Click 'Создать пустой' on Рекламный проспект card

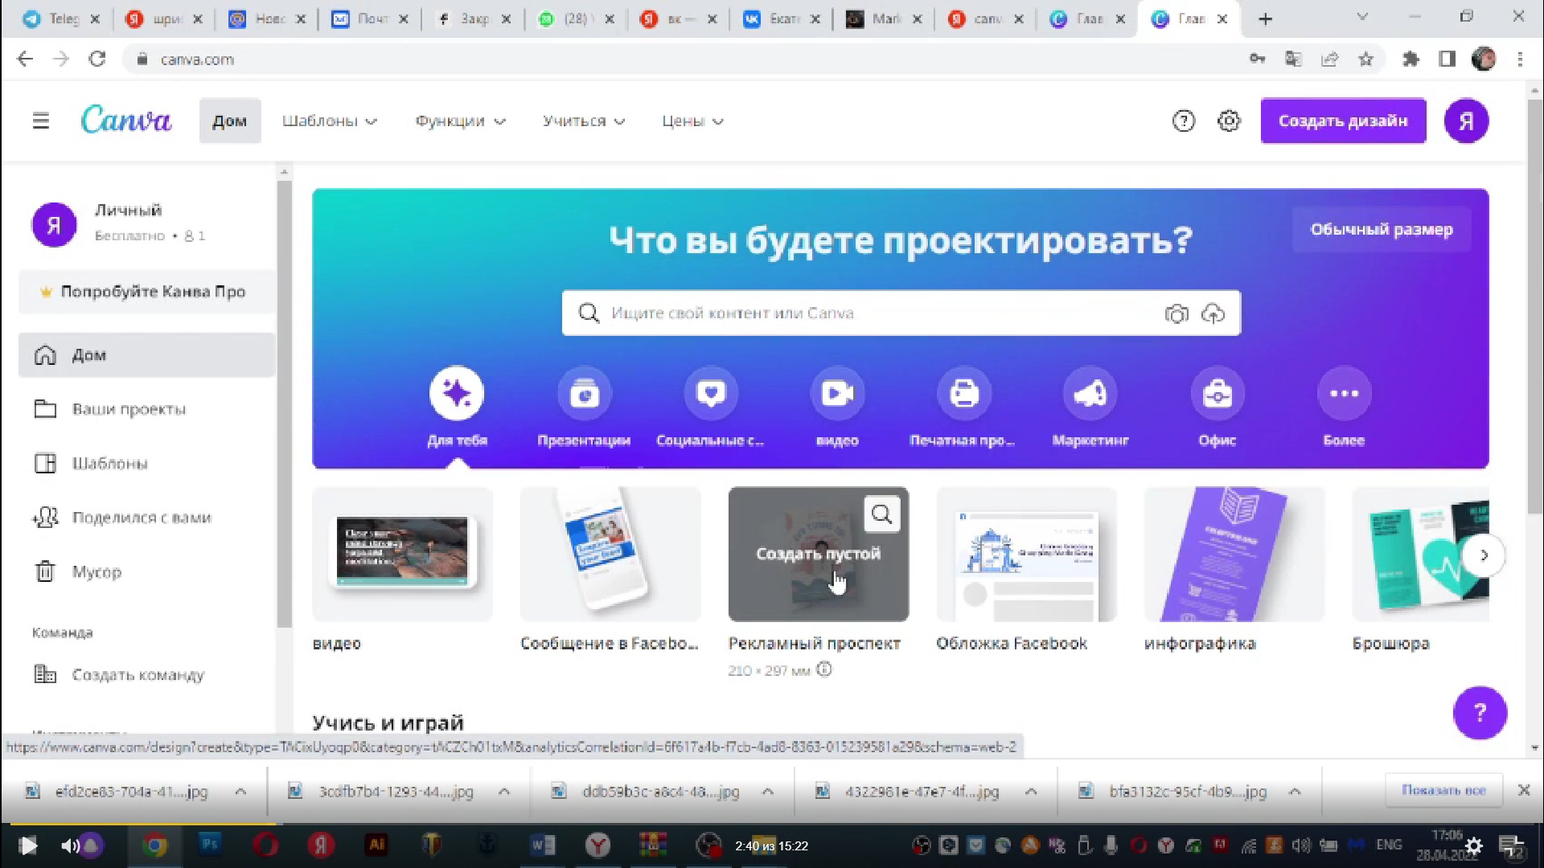[x=818, y=554]
